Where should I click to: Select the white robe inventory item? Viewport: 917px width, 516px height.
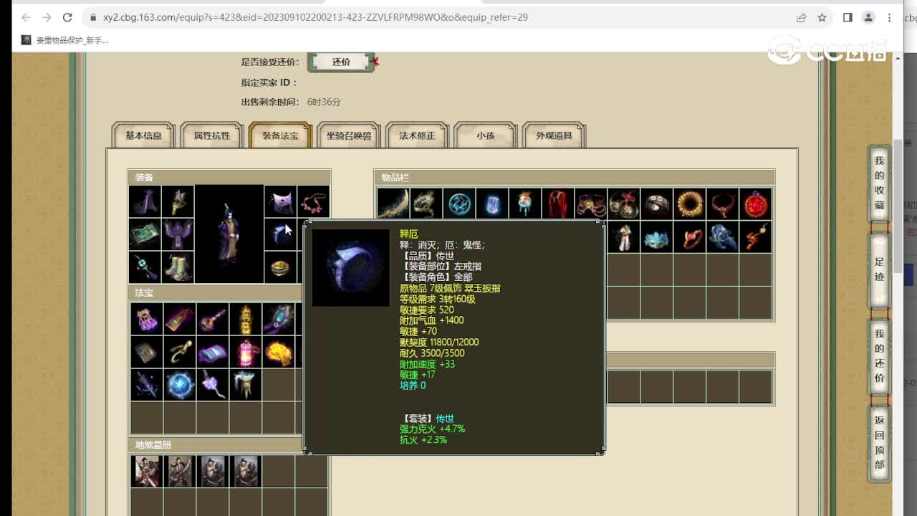coord(624,236)
